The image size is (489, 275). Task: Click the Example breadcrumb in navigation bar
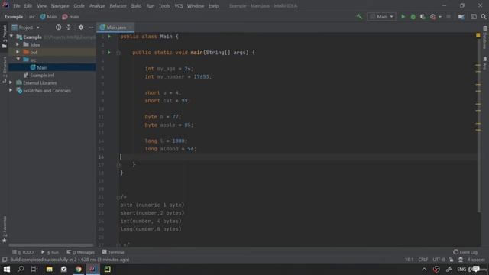(14, 17)
